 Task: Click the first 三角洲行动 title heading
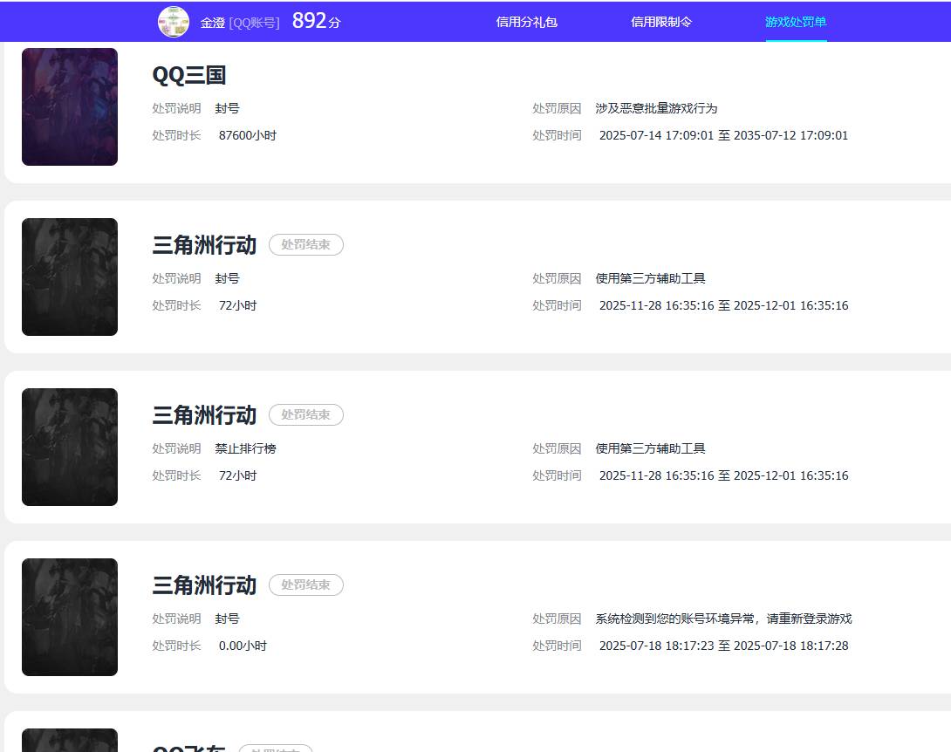[x=203, y=245]
